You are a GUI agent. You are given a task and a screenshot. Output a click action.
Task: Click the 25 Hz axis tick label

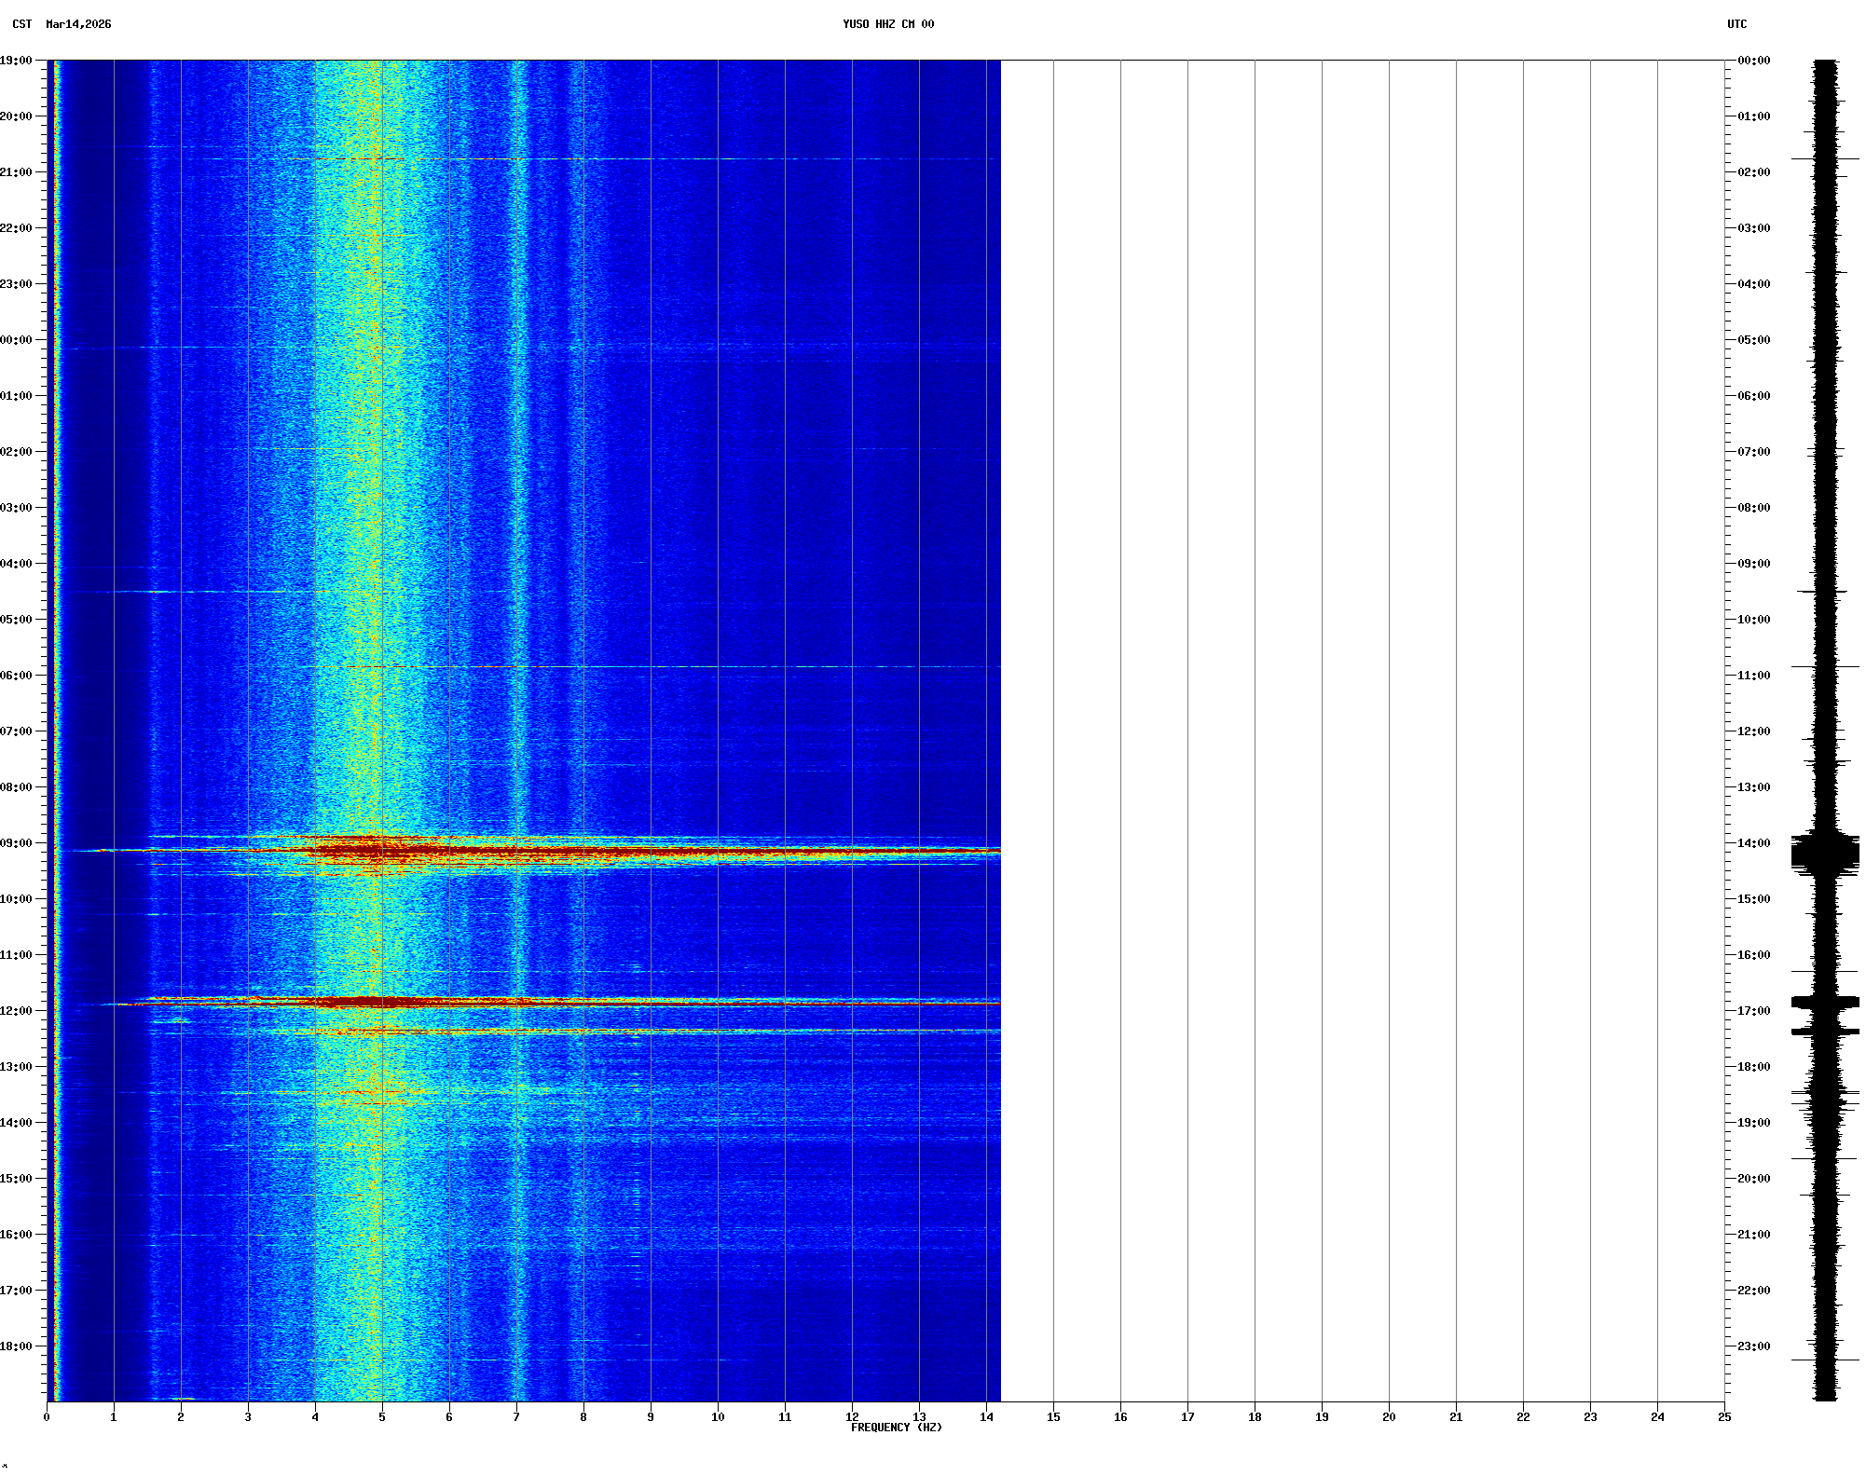1724,1417
